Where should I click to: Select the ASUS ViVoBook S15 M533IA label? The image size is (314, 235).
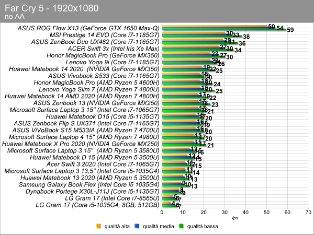tap(86, 130)
